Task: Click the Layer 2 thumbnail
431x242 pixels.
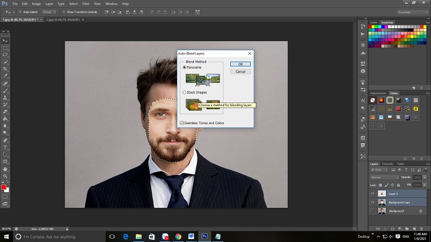Action: [x=382, y=194]
